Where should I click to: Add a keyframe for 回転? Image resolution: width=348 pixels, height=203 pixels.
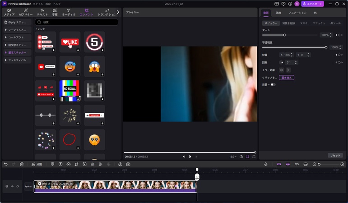click(339, 63)
